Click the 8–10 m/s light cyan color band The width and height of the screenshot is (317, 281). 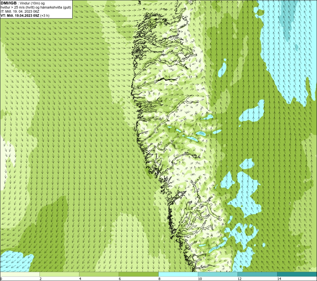178,274
